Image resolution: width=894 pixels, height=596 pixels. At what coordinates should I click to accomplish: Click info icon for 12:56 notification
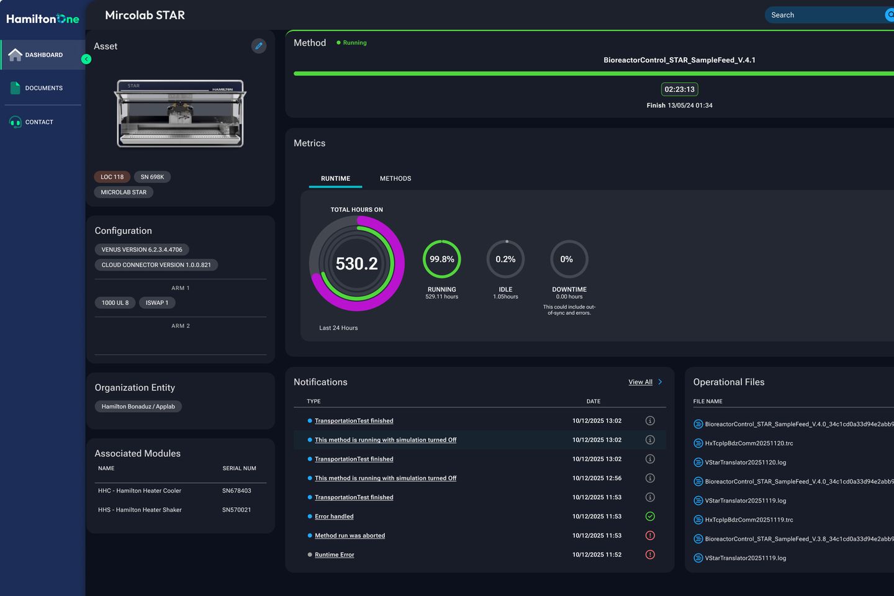pyautogui.click(x=650, y=478)
